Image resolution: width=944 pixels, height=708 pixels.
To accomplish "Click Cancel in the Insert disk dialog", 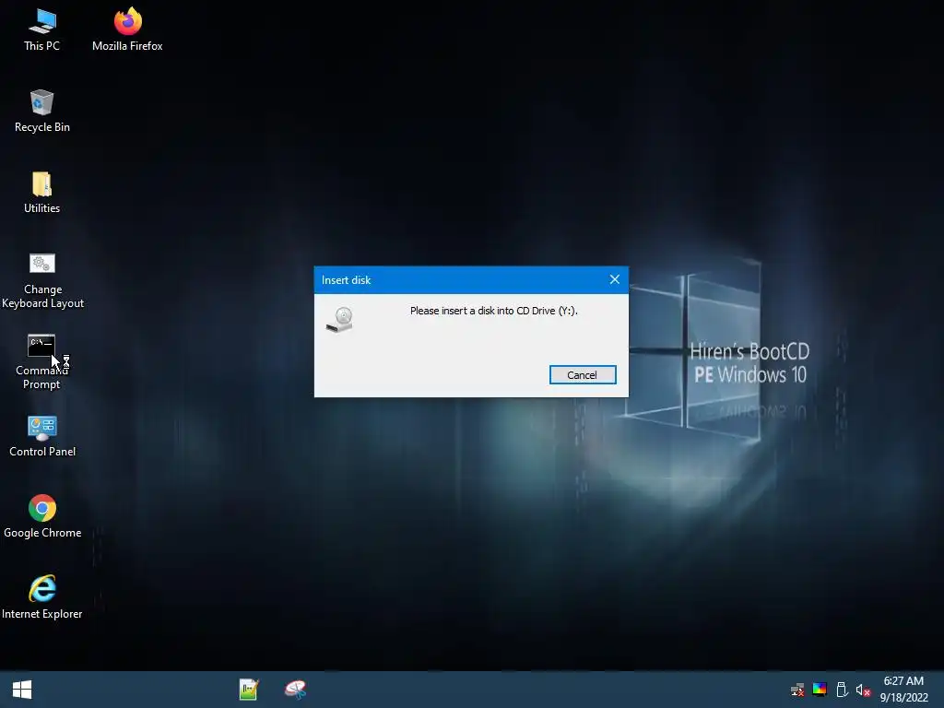I will point(583,374).
